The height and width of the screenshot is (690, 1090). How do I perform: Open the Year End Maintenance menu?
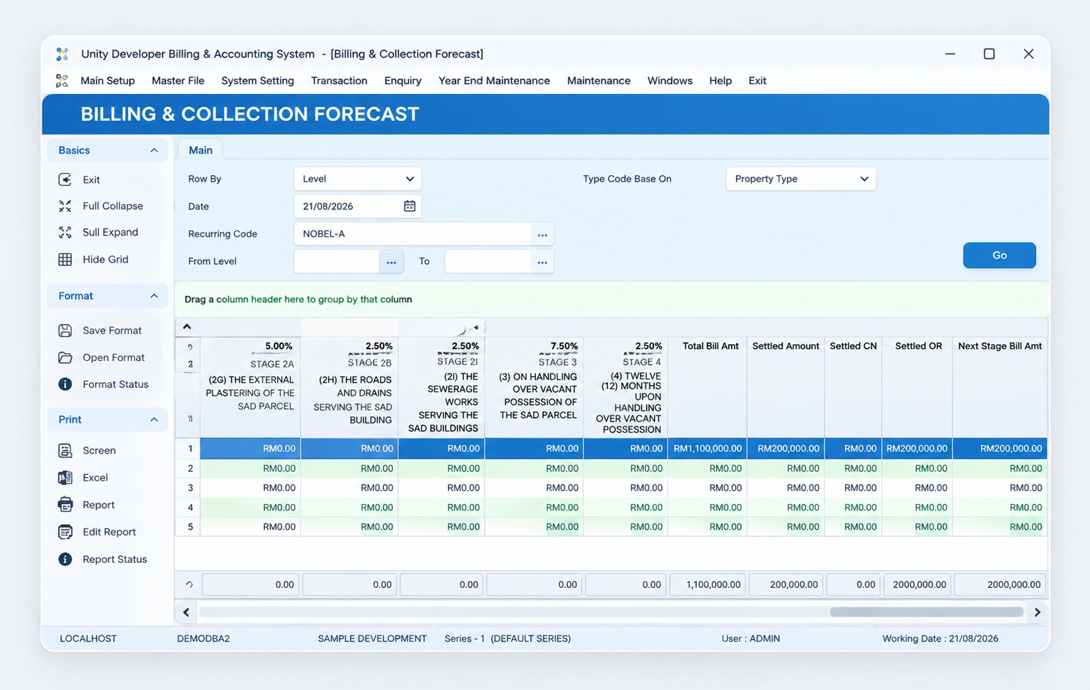click(x=494, y=81)
